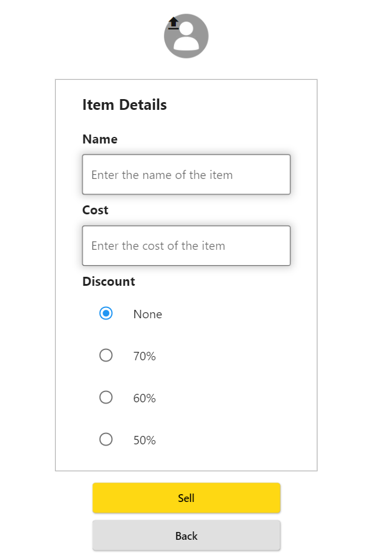374x559 pixels.
Task: Click the "50%" discount option label
Action: [x=145, y=440]
